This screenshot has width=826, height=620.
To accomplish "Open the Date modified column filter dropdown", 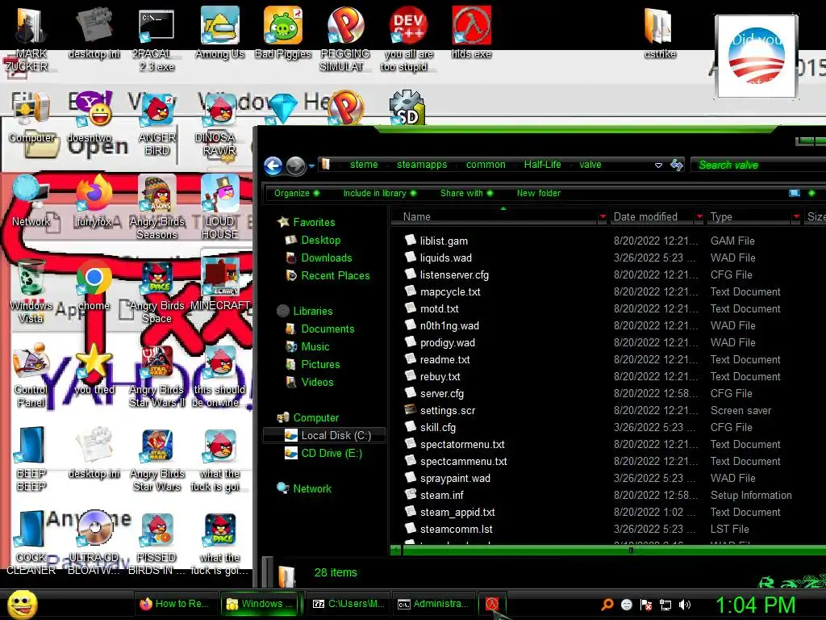I will coord(699,216).
